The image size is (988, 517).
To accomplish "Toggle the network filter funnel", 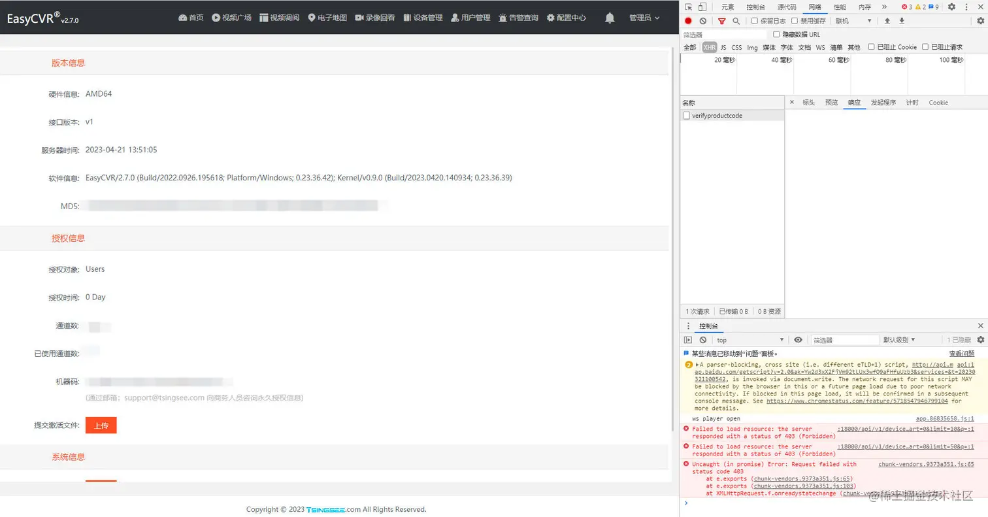I will click(x=721, y=21).
